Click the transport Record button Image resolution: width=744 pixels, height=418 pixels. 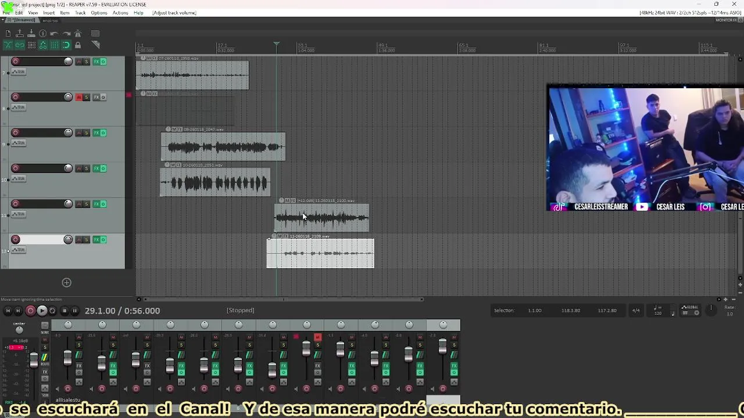pos(31,311)
